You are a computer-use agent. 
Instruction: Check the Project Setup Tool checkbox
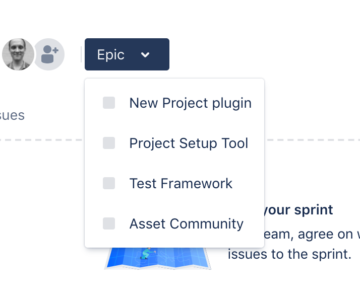point(109,143)
